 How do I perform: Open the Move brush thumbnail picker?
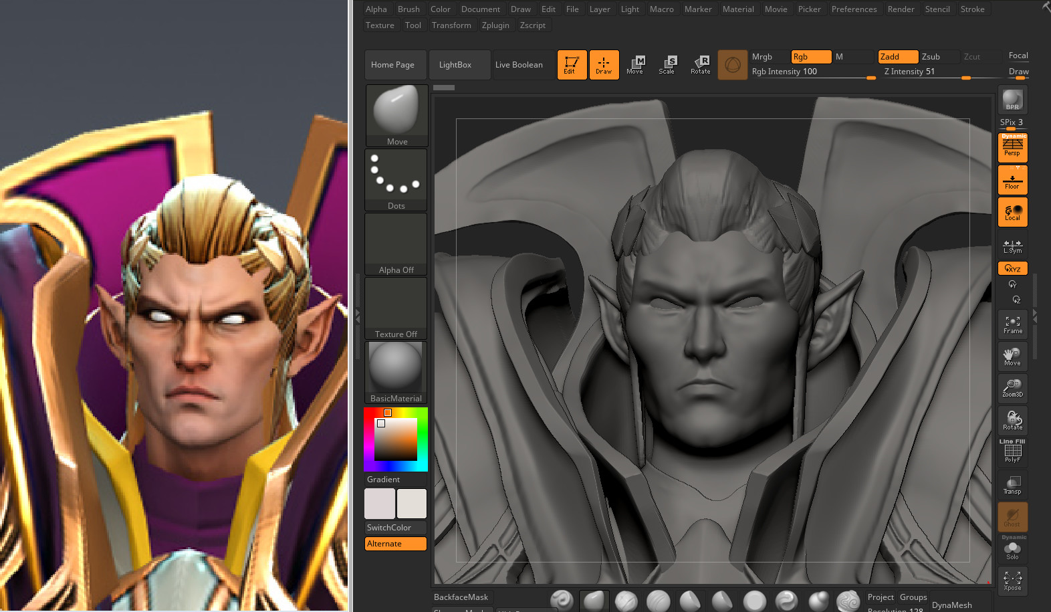(396, 116)
